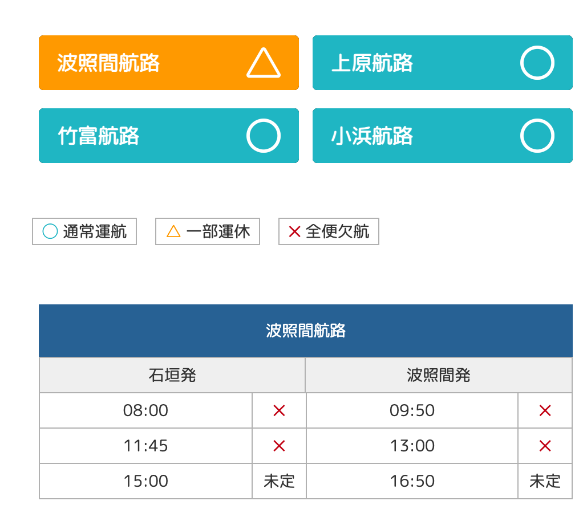Click the 一部運休 legend triangle icon
Image resolution: width=583 pixels, height=505 pixels.
(173, 231)
